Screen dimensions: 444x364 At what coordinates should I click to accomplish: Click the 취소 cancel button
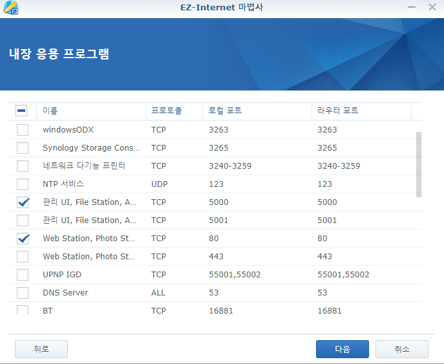click(x=402, y=349)
